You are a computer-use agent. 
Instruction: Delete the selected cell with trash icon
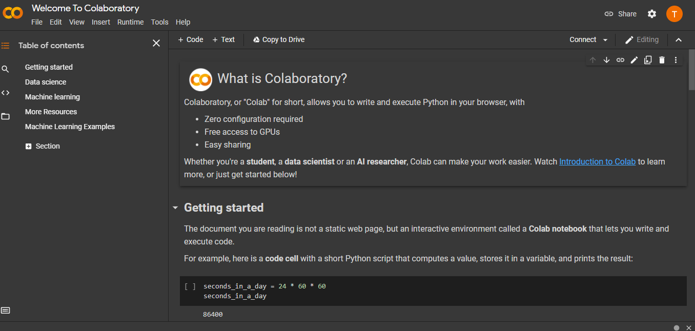coord(662,60)
